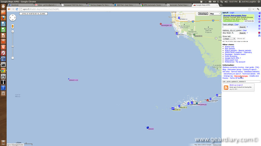The height and width of the screenshot is (146, 261).
Task: Select the ISAAC+12 forecast marker
Action: 69,79
